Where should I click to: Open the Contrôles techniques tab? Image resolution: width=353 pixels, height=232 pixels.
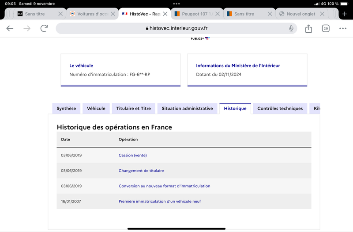[x=280, y=108]
